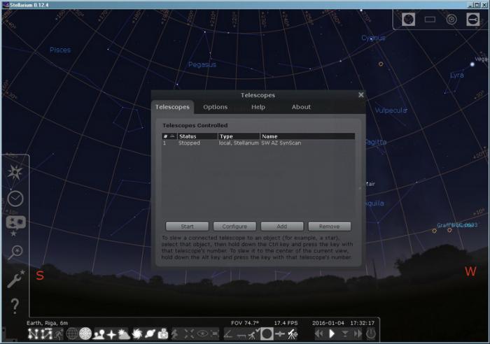This screenshot has width=490, height=344.
Task: Toggle the azimuthal grid icon
Action: (85, 334)
